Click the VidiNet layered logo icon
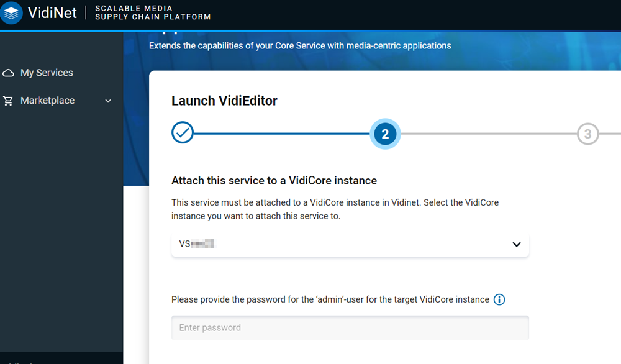Screen dimensions: 621x364 tap(11, 13)
